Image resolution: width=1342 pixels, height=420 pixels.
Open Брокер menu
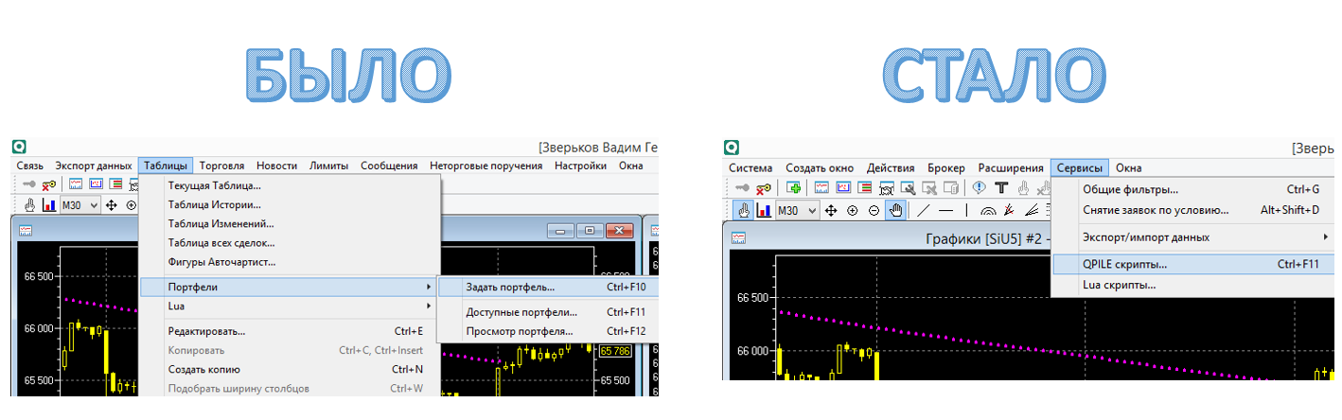point(946,168)
